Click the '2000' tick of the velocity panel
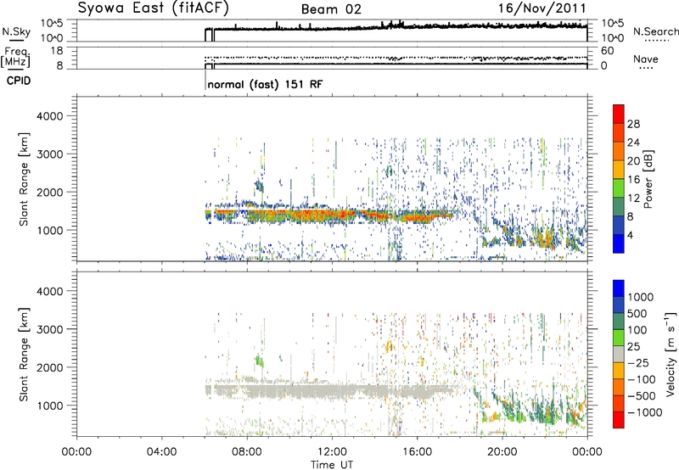This screenshot has width=679, height=470. [49, 367]
